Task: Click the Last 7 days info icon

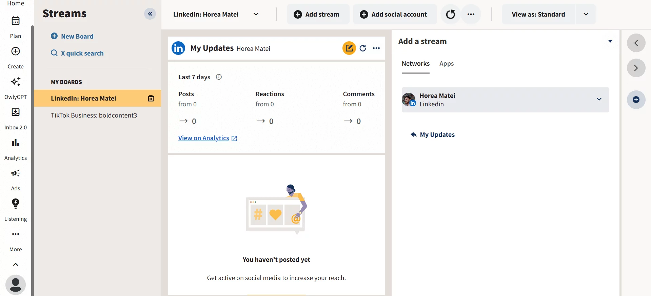Action: click(219, 77)
